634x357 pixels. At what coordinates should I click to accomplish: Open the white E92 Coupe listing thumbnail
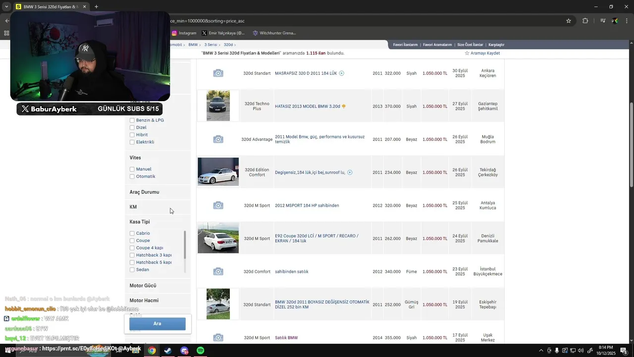tap(218, 238)
